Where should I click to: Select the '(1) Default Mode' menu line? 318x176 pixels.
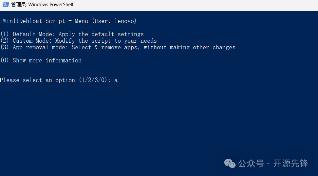pyautogui.click(x=72, y=34)
